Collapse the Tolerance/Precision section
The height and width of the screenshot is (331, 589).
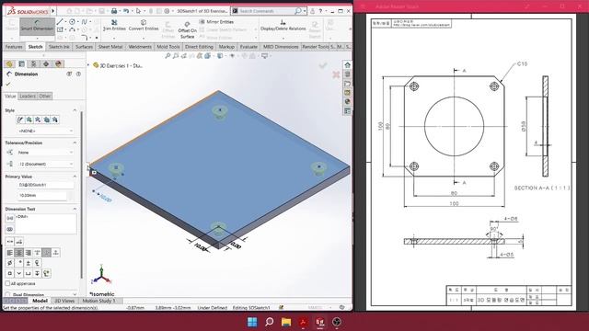pos(75,143)
